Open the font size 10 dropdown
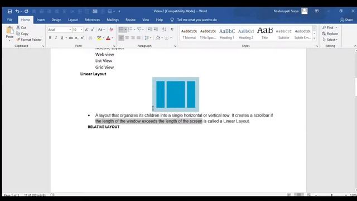Image resolution: width=357 pixels, height=201 pixels. 81,30
